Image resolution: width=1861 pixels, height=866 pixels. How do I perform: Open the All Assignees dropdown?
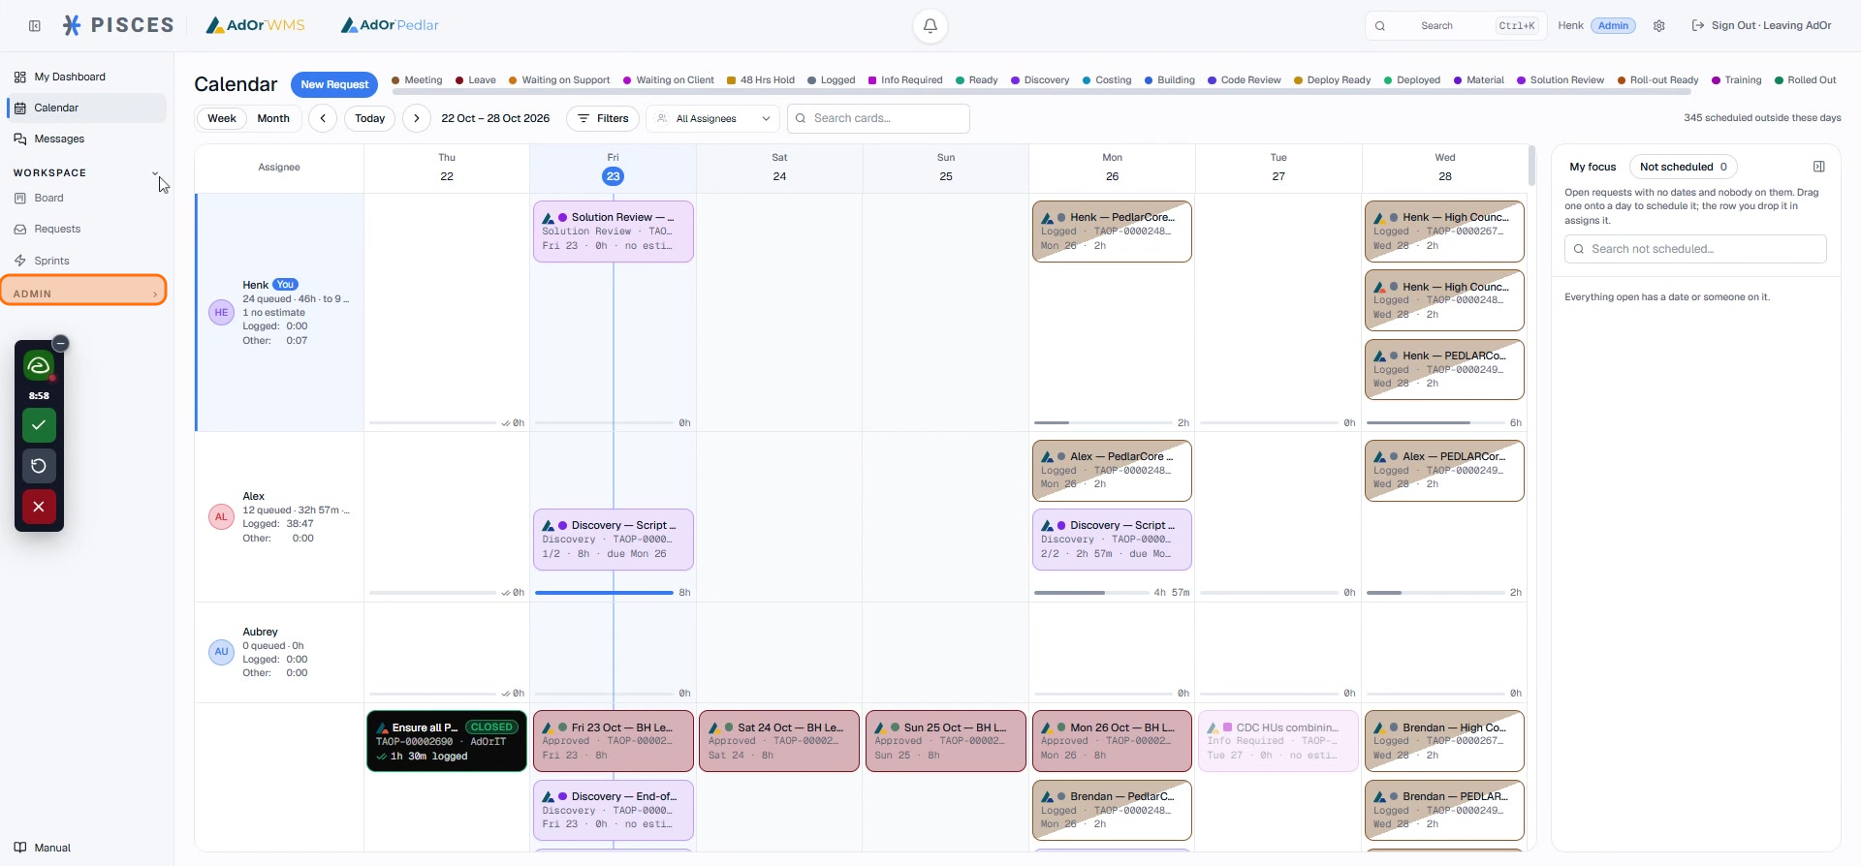713,118
